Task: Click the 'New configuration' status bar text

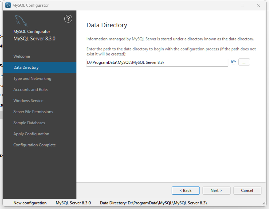Action: tap(30, 203)
